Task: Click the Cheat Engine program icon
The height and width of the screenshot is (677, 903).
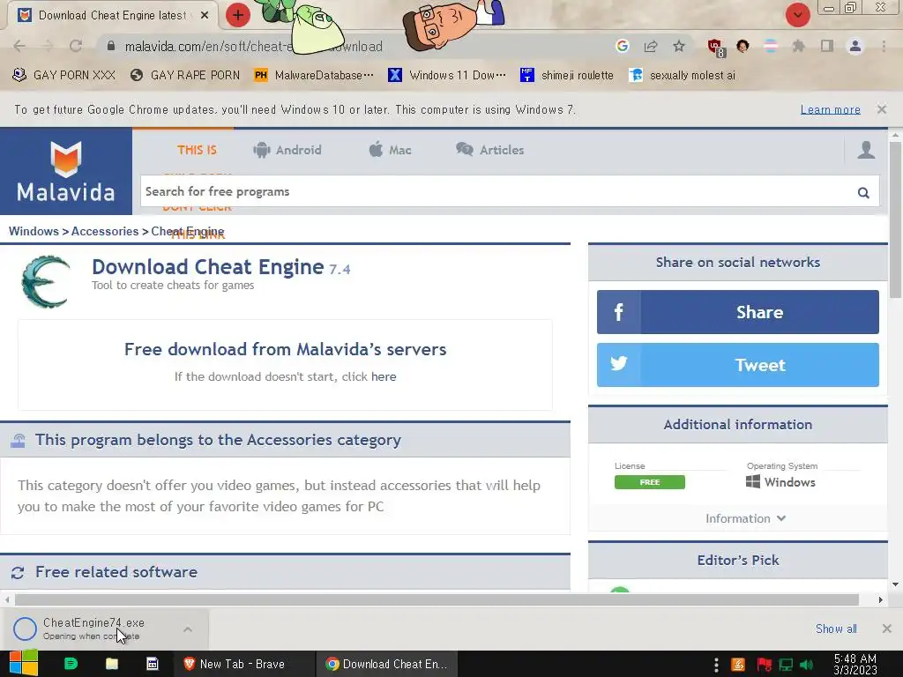Action: pos(46,281)
